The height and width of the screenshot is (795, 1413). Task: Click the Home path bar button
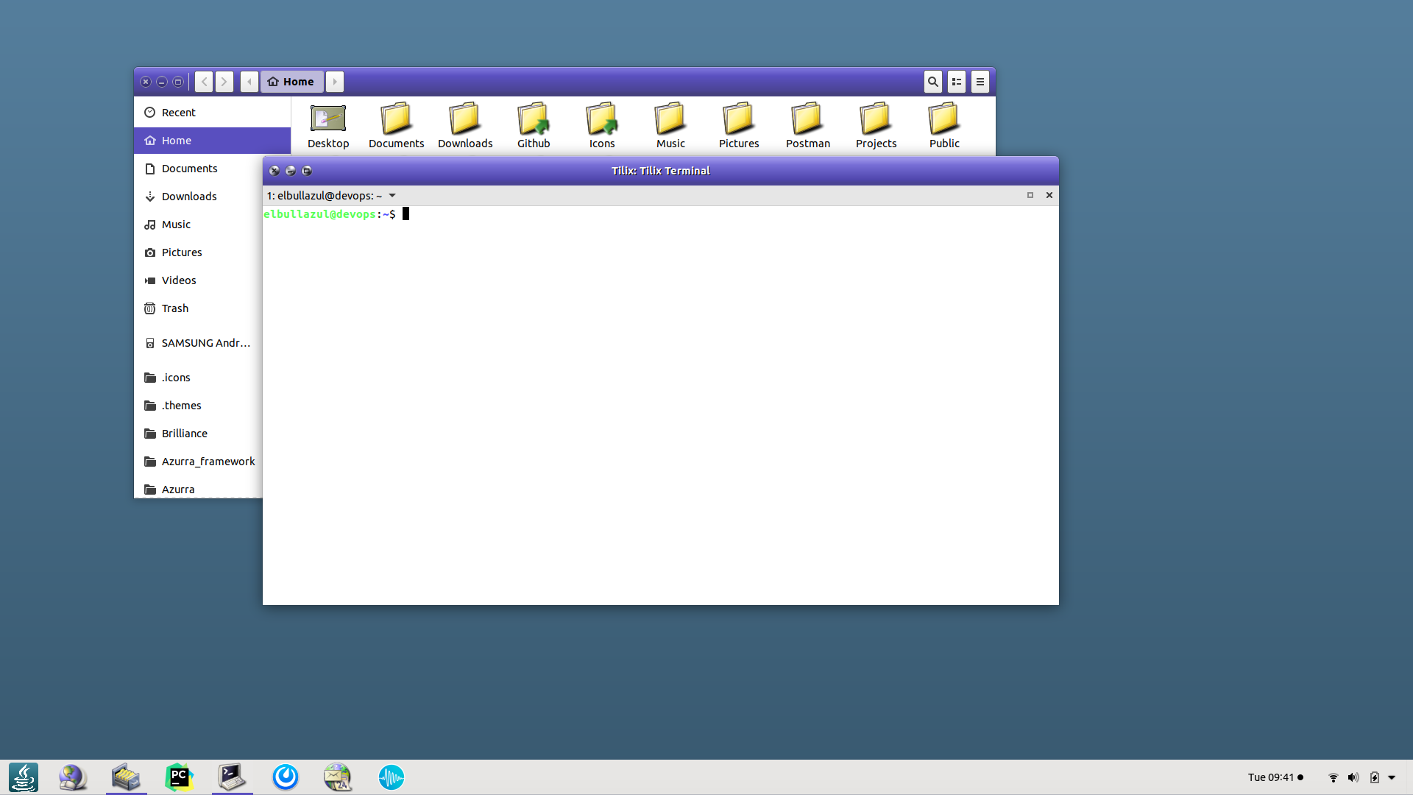(x=292, y=82)
